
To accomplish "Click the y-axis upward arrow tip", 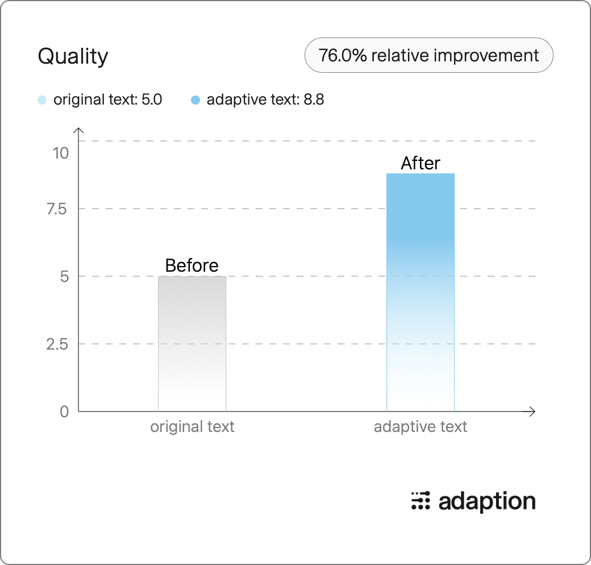I will tap(78, 129).
